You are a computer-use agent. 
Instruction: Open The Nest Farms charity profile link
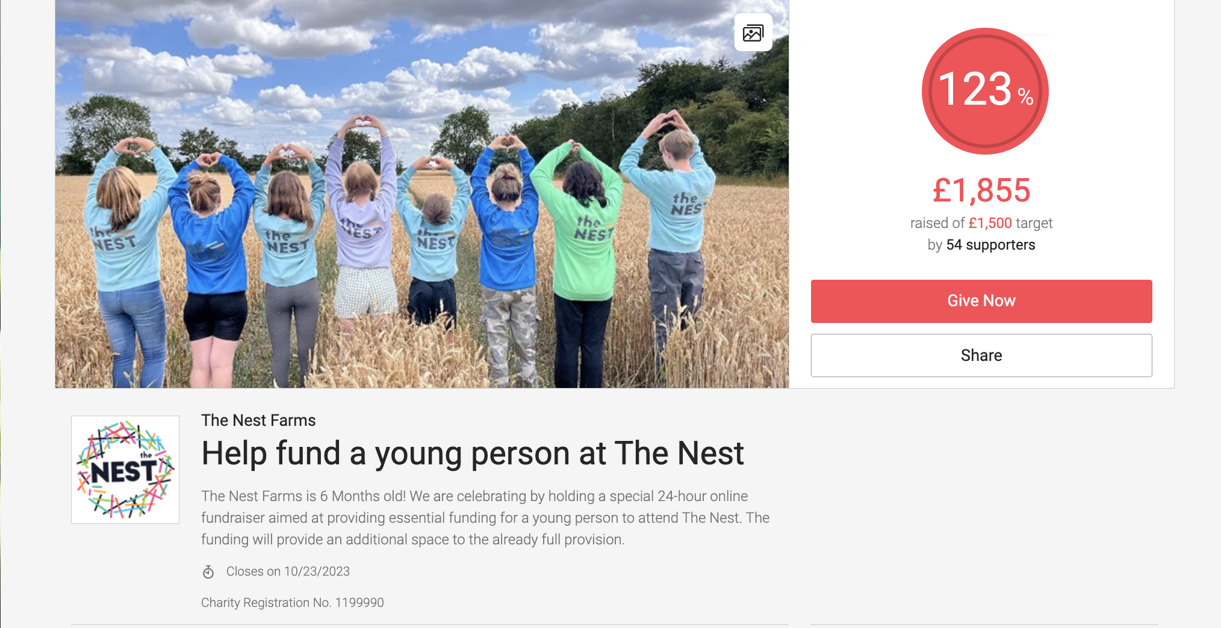coord(258,420)
